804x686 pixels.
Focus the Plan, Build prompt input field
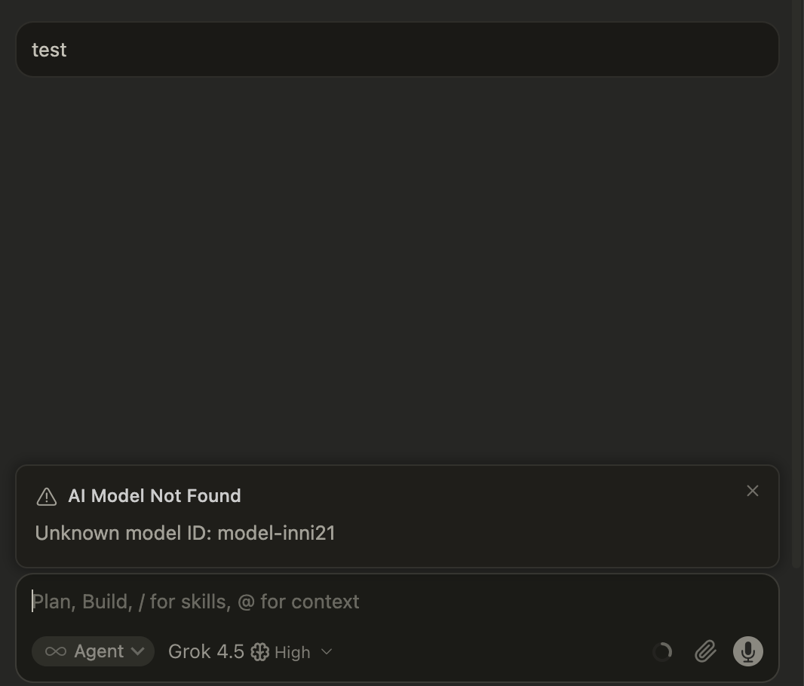coord(397,602)
